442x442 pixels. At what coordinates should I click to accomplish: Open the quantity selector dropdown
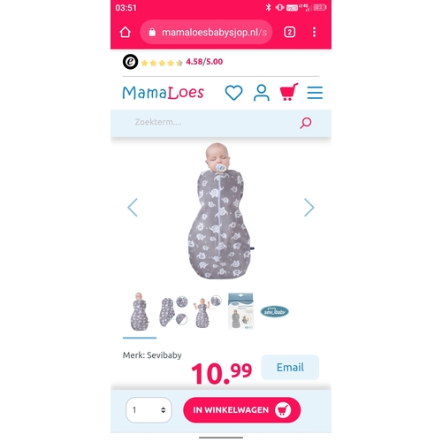(149, 410)
